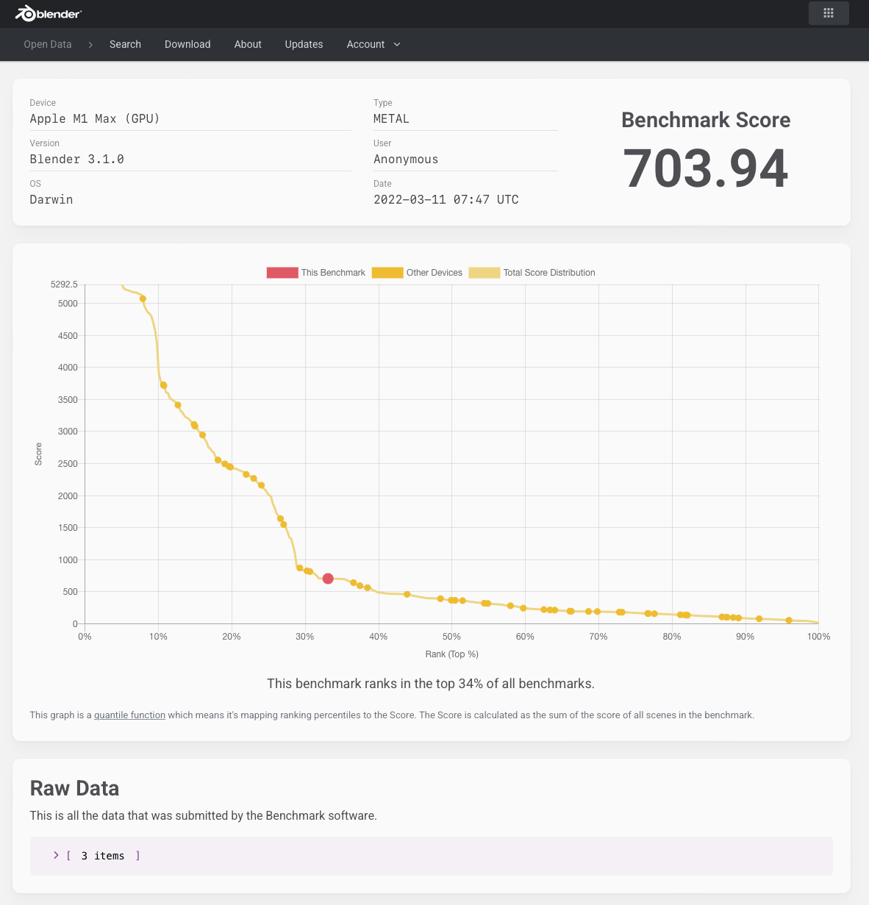Expand the Account dropdown menu
The width and height of the screenshot is (869, 905).
373,44
